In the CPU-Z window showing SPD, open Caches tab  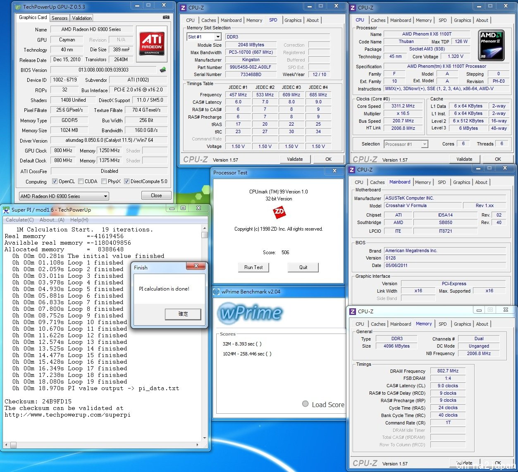pos(208,20)
